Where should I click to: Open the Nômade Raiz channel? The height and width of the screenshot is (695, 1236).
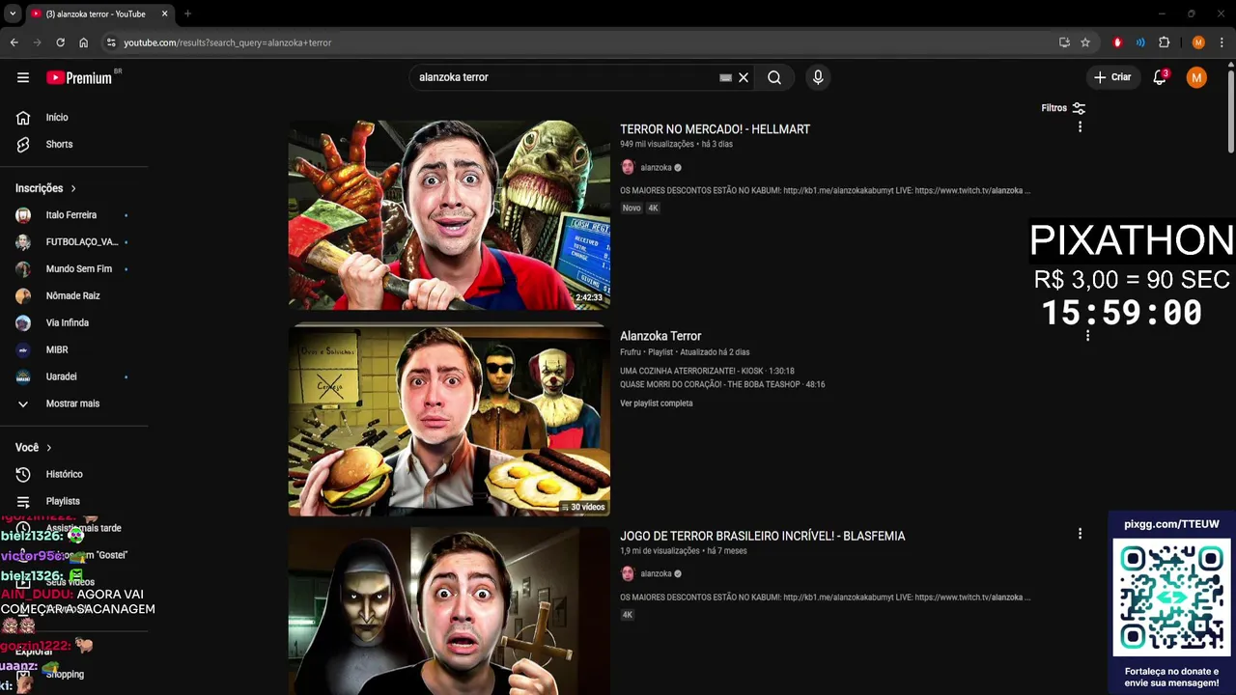click(x=74, y=296)
